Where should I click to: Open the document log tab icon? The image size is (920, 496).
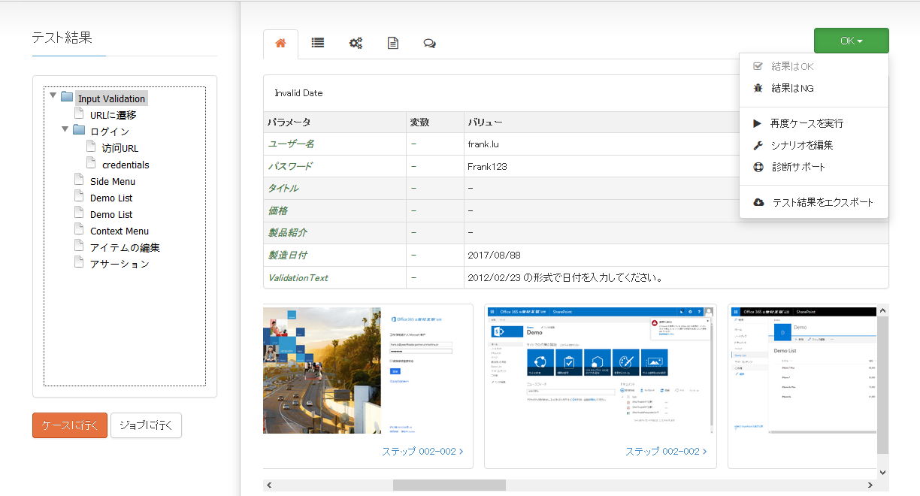[x=392, y=44]
